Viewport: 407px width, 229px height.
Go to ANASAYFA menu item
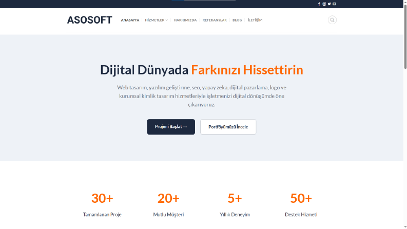pyautogui.click(x=130, y=20)
